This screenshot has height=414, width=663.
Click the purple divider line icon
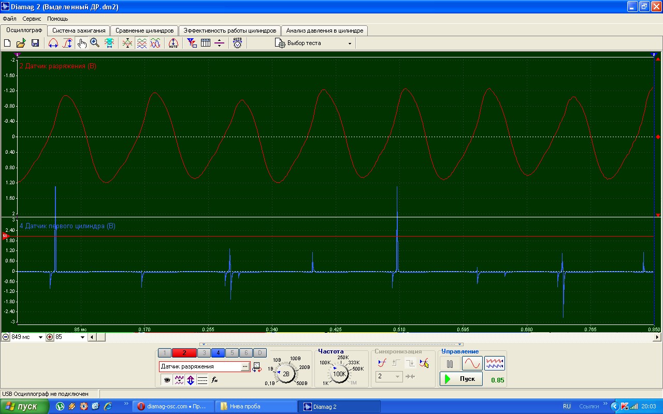219,43
